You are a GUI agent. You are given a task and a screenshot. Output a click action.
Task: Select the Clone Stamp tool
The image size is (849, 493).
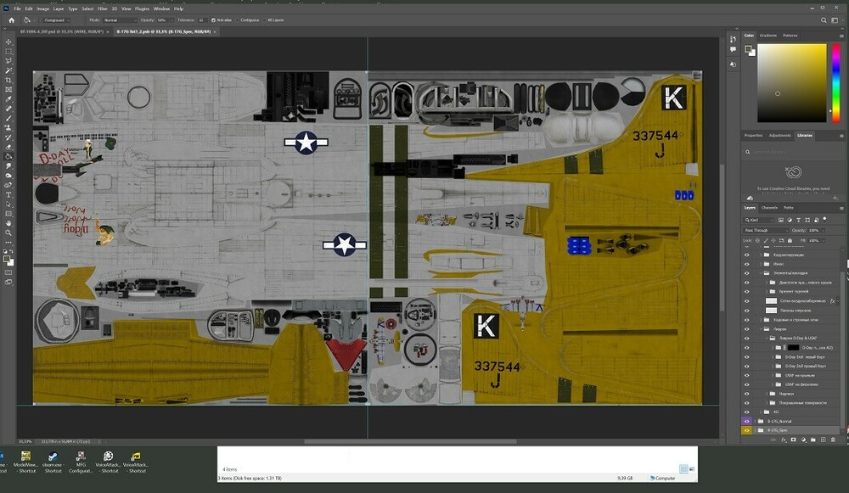[8, 127]
